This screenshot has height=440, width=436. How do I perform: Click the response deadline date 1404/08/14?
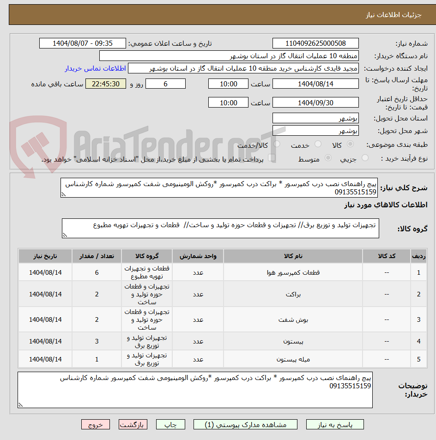[315, 84]
